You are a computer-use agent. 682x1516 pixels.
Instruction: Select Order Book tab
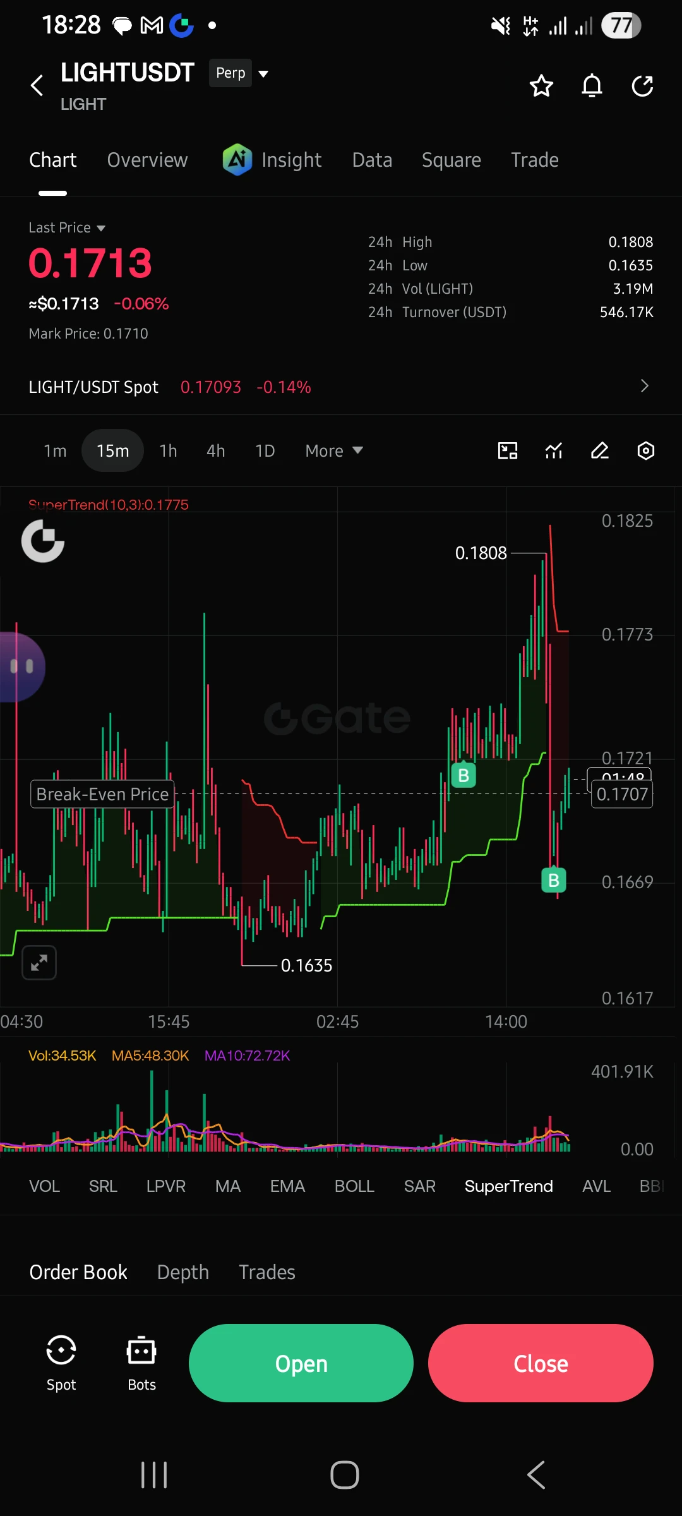tap(78, 1272)
